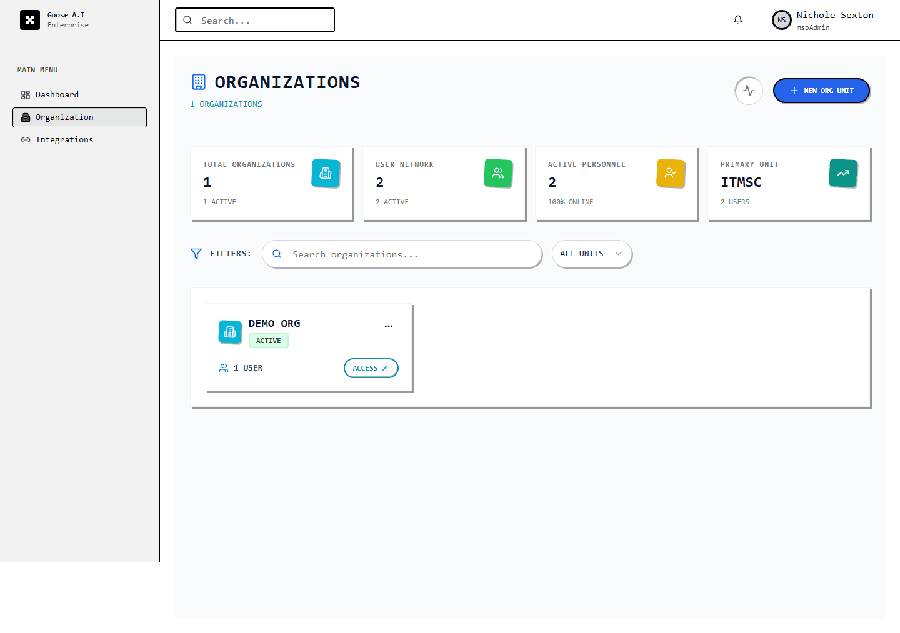Screen dimensions: 900x633
Task: Open the Demo Org overflow menu
Action: (x=389, y=325)
